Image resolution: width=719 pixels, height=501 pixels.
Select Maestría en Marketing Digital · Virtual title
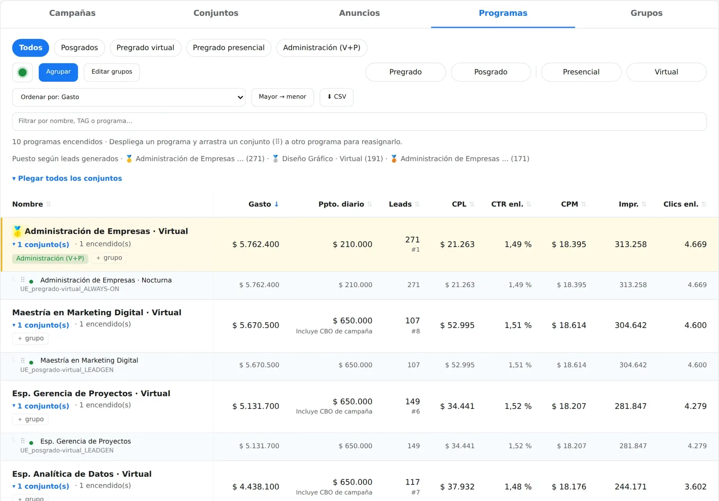click(x=97, y=313)
